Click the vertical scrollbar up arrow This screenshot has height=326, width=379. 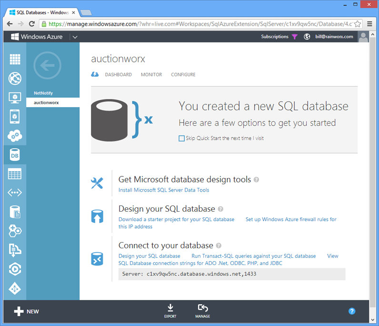pos(372,35)
